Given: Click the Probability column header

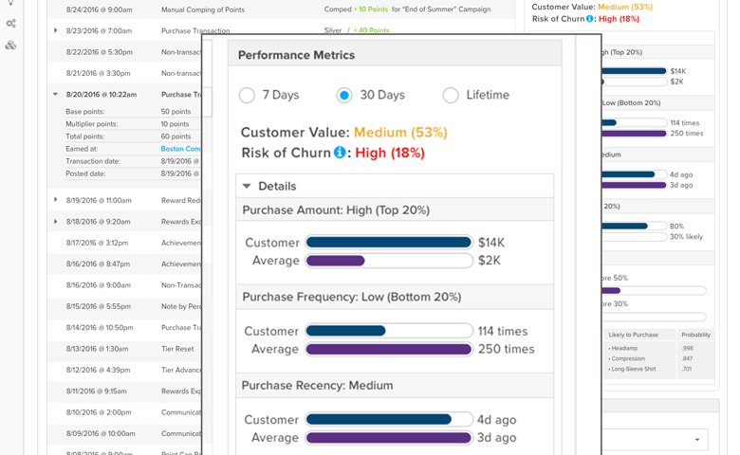Looking at the screenshot, I should 695,335.
